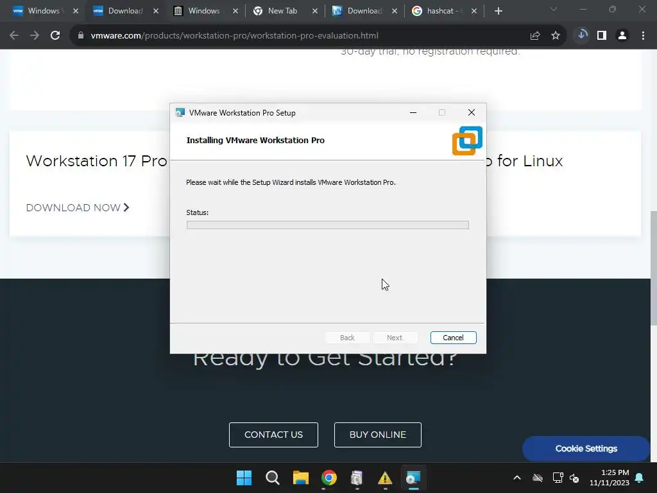This screenshot has width=657, height=493.
Task: View site information via lock icon
Action: 80,36
